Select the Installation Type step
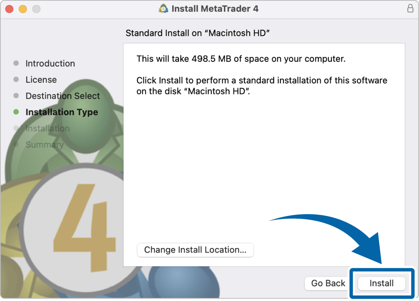 [62, 112]
